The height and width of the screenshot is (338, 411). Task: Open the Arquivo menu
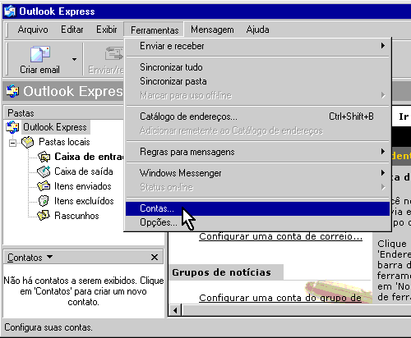(x=33, y=30)
